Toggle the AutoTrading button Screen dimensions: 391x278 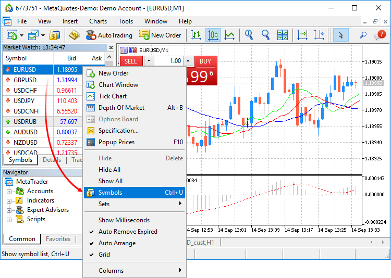click(x=109, y=35)
